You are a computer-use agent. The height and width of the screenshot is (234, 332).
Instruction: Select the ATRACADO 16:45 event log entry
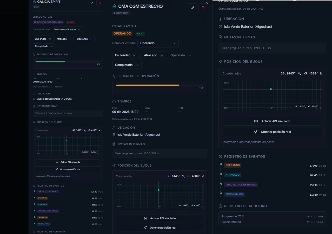[x=273, y=175]
